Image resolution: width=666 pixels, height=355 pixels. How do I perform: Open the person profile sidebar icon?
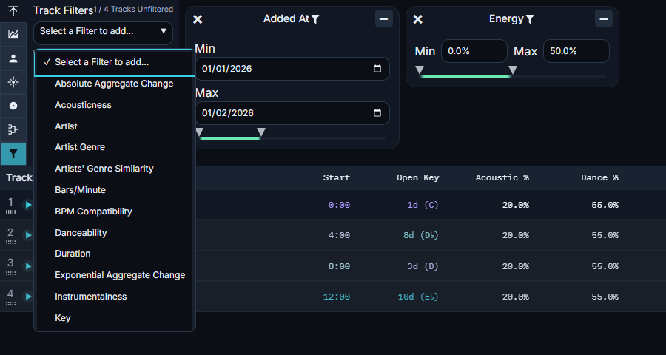[13, 58]
